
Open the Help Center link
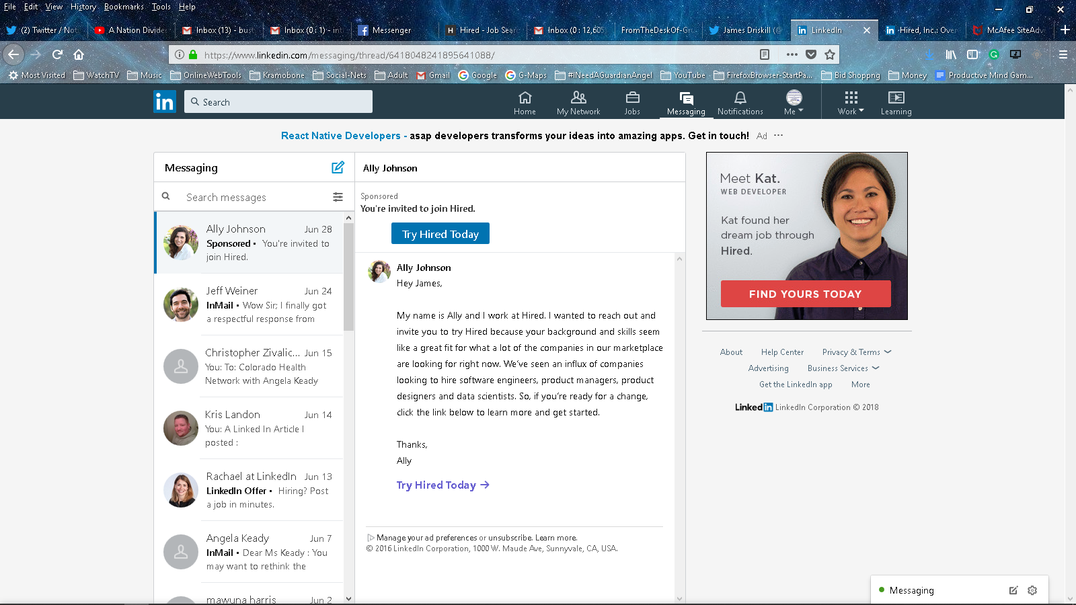[782, 352]
